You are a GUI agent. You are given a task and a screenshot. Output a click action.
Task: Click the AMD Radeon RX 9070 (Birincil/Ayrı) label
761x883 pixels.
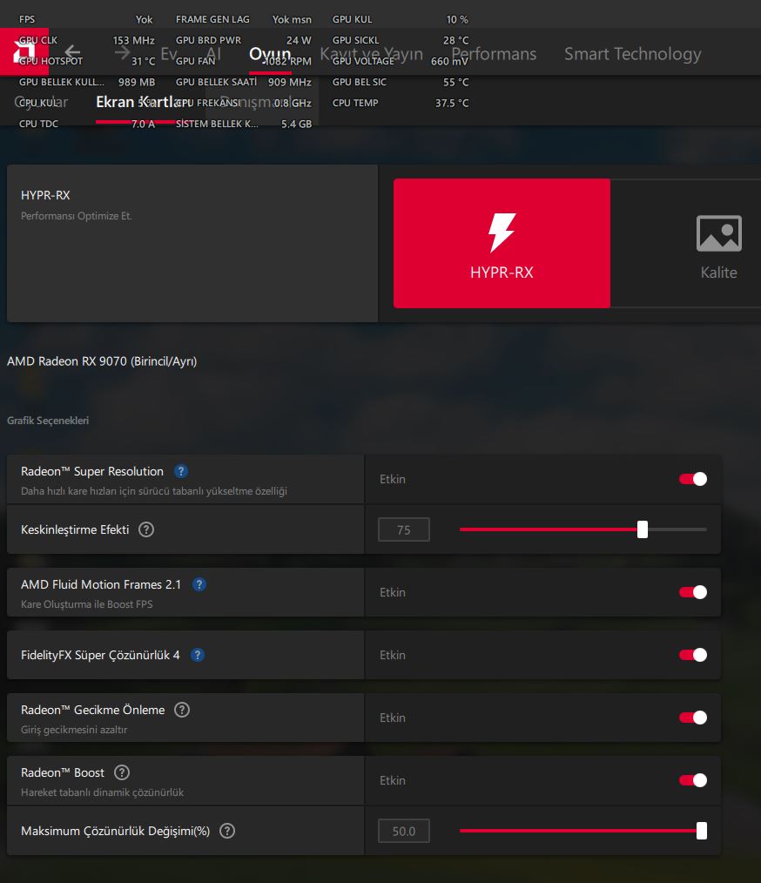pos(102,361)
